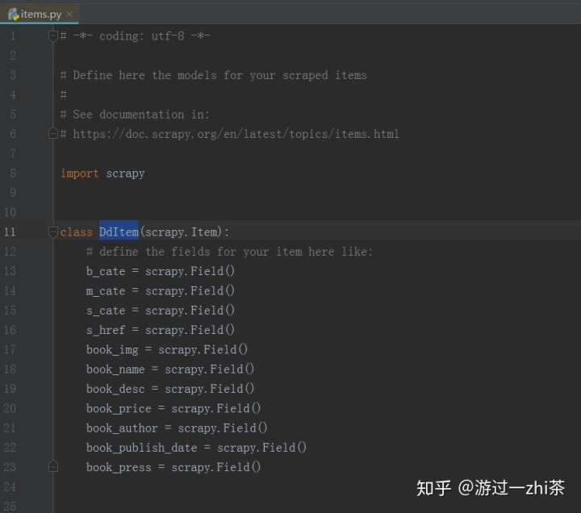Click the Python file icon on items.py tab
581x513 pixels.
14,15
